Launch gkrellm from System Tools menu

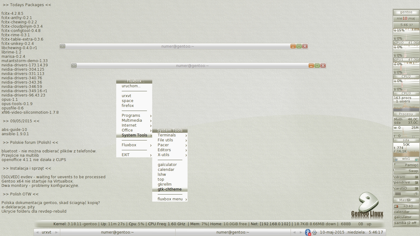pyautogui.click(x=170, y=184)
